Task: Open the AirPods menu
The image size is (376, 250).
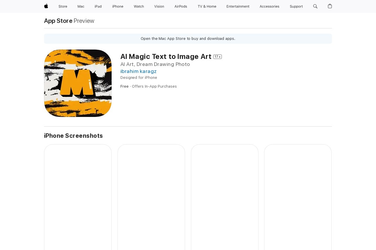Action: [181, 6]
